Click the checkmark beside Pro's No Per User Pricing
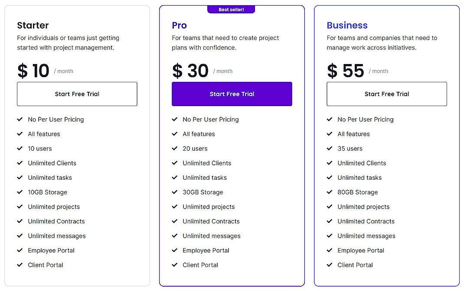 [x=175, y=119]
